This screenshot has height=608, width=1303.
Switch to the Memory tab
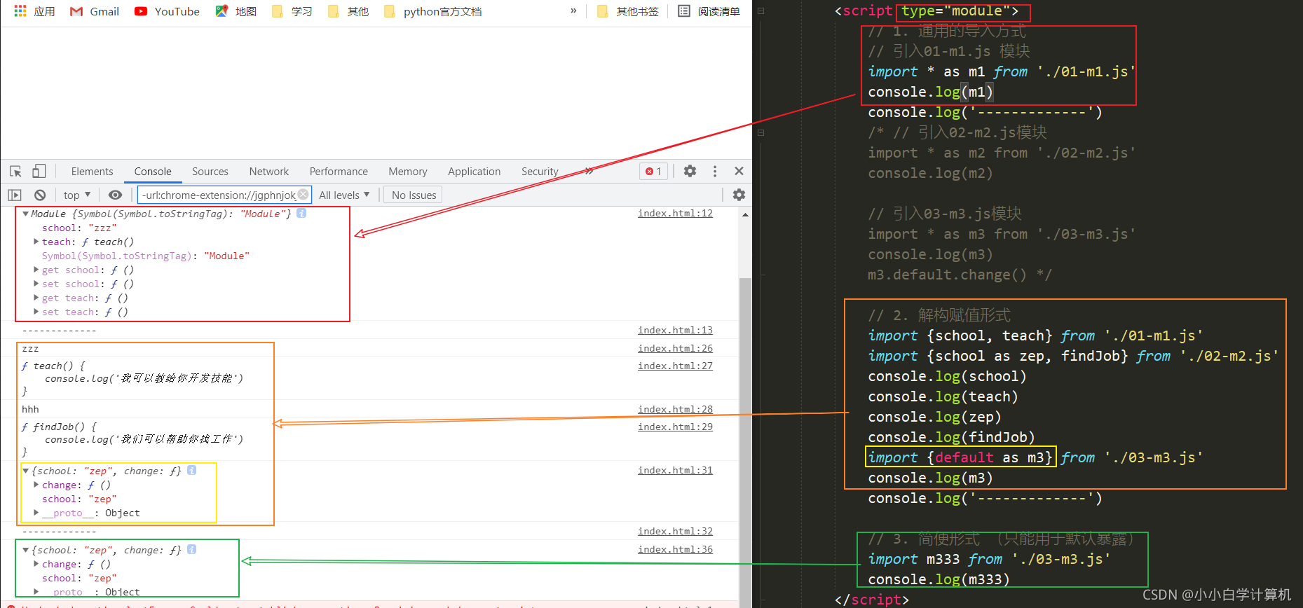(408, 172)
